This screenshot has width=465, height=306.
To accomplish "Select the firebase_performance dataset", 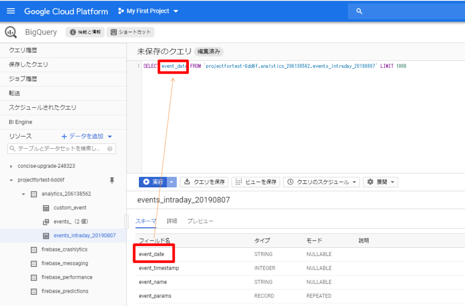I will pos(67,277).
